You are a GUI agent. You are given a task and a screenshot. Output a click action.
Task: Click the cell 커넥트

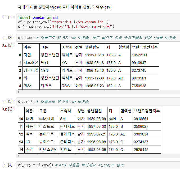click(67, 70)
